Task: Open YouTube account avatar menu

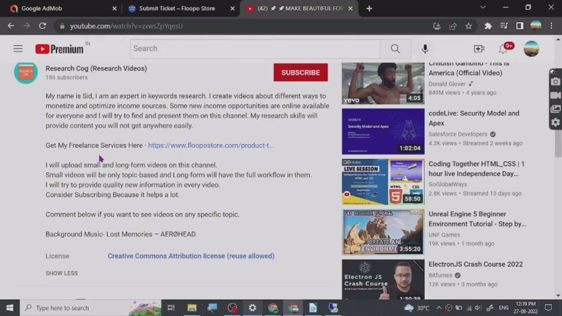Action: coord(532,49)
